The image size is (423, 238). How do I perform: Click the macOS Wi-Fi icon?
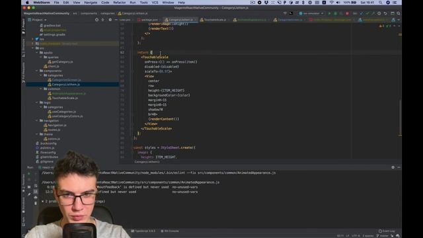(332, 3)
